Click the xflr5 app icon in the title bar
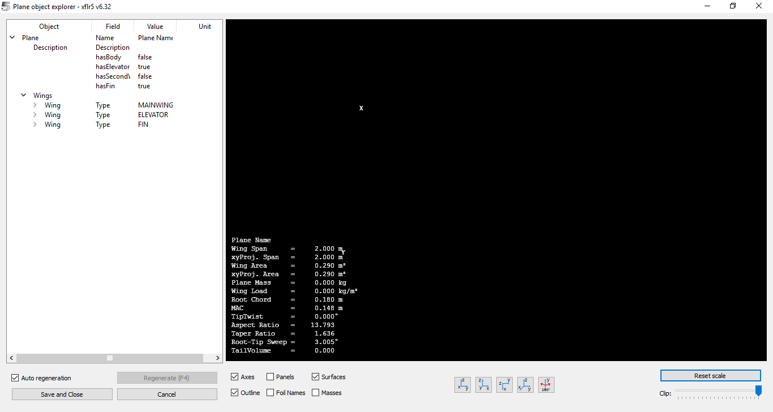Screen dimensions: 773x412 coord(6,6)
